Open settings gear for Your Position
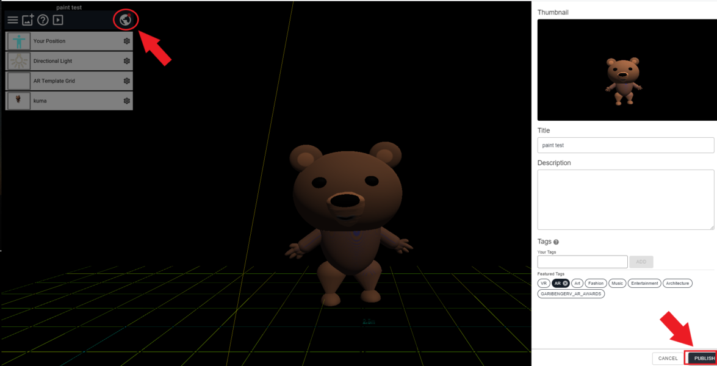The width and height of the screenshot is (717, 366). pyautogui.click(x=127, y=41)
